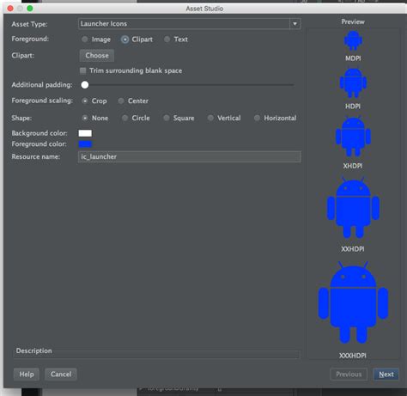Click the Next button

click(x=386, y=375)
